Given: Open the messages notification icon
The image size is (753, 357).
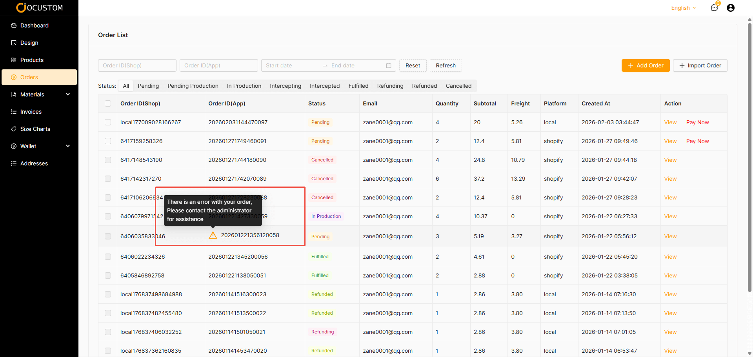Looking at the screenshot, I should pyautogui.click(x=715, y=8).
